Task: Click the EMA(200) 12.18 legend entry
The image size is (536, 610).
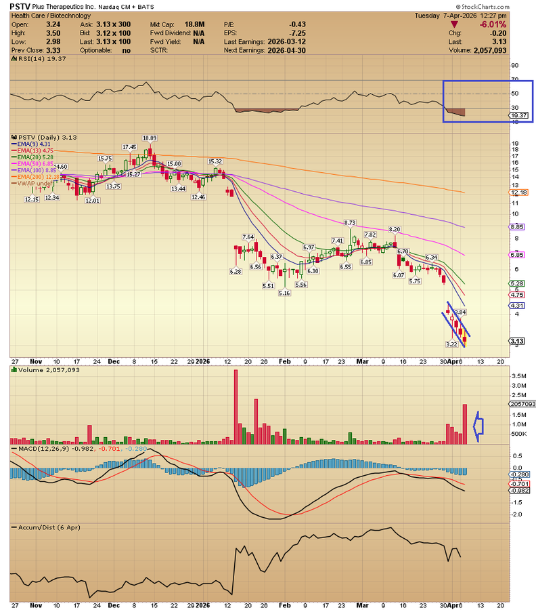Action: point(36,177)
